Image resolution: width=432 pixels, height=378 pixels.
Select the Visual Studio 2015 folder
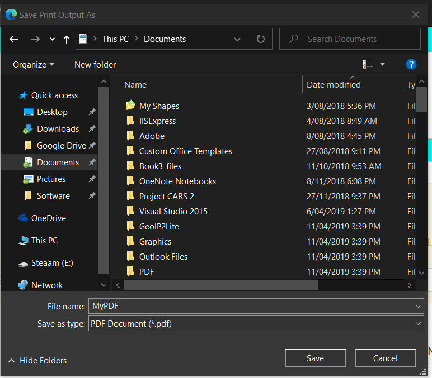[x=173, y=212]
